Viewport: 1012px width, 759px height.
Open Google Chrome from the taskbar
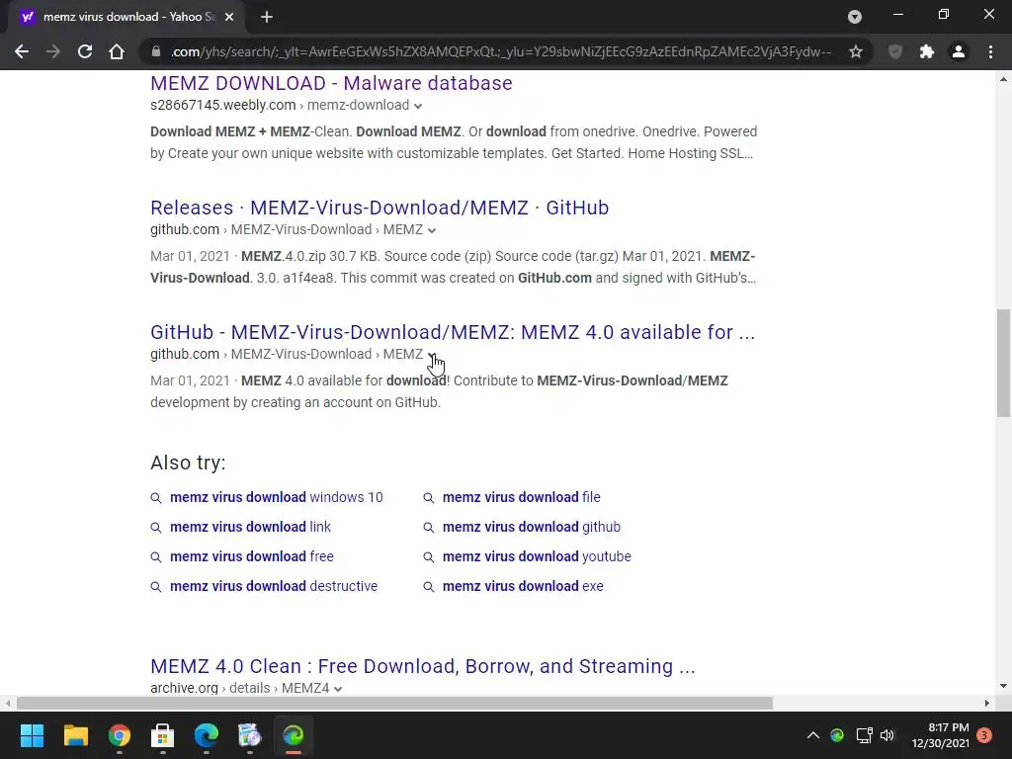(x=119, y=735)
